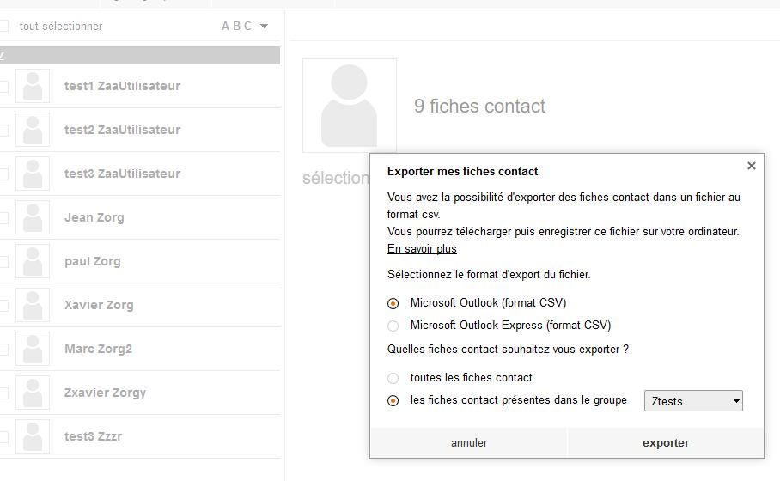Viewport: 780px width, 481px height.
Task: Tick the 'tout sélectionner' checkbox
Action: click(x=3, y=27)
